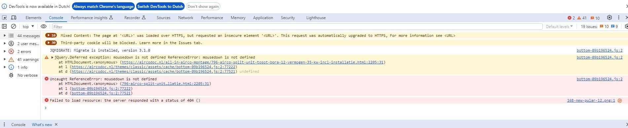The image size is (628, 128).
Task: Open the Default levels dropdown
Action: (x=559, y=26)
